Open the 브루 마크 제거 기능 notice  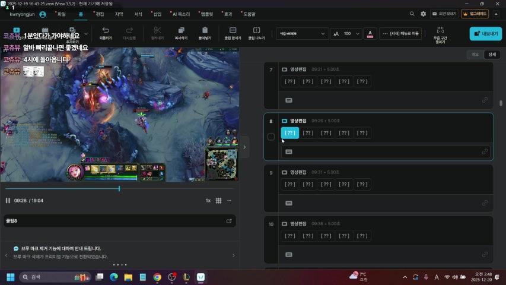(61, 249)
